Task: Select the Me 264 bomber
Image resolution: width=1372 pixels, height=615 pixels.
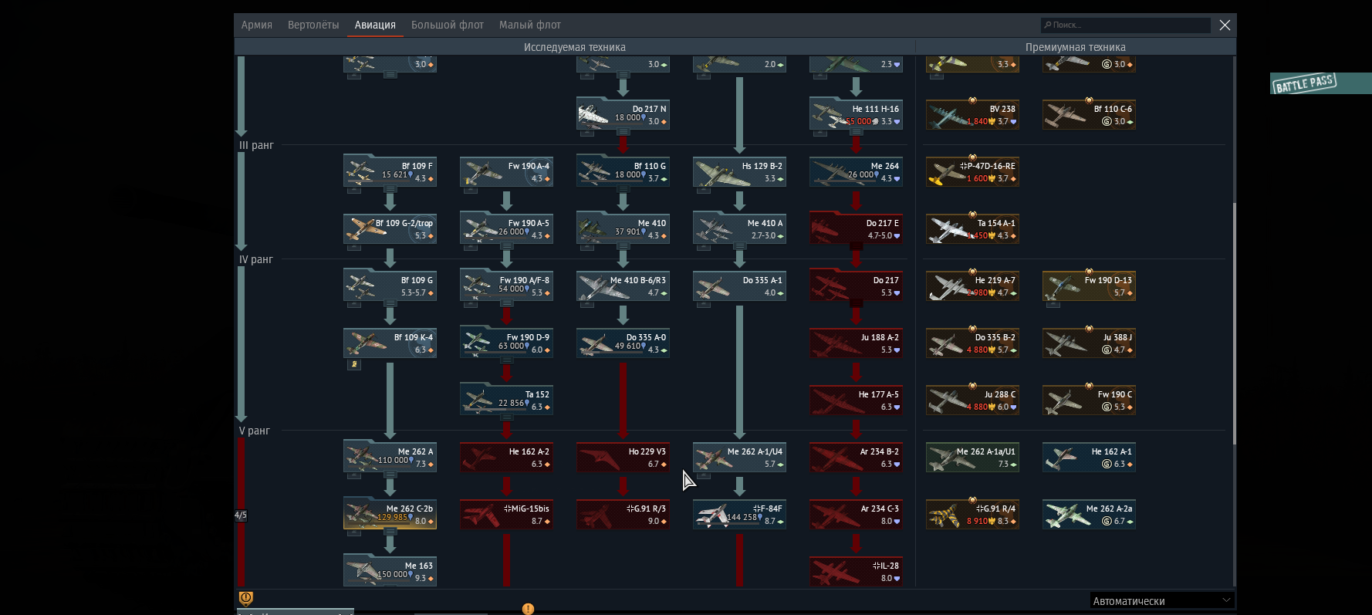Action: (856, 172)
